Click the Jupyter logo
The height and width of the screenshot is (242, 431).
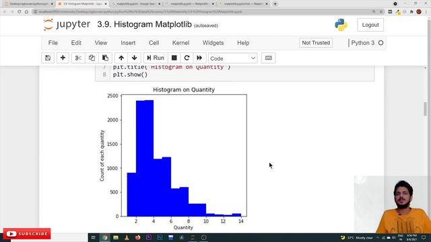[x=67, y=25]
